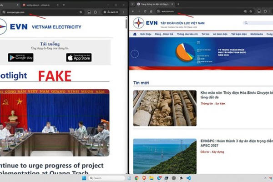Viewport: 273px width, 182px height.
Task: Open the Giới thiệu menu item
Action: coord(146,34)
